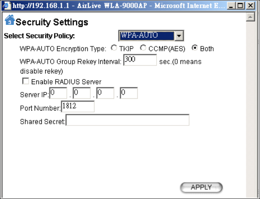Image resolution: width=260 pixels, height=199 pixels.
Task: Select the CCMP(AES) encryption option
Action: click(x=143, y=48)
